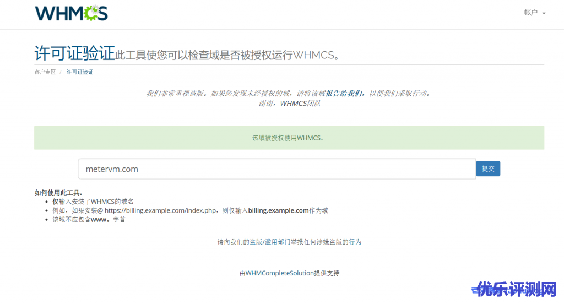The width and height of the screenshot is (564, 304).
Task: Open the 帐户 account dropdown
Action: [534, 13]
